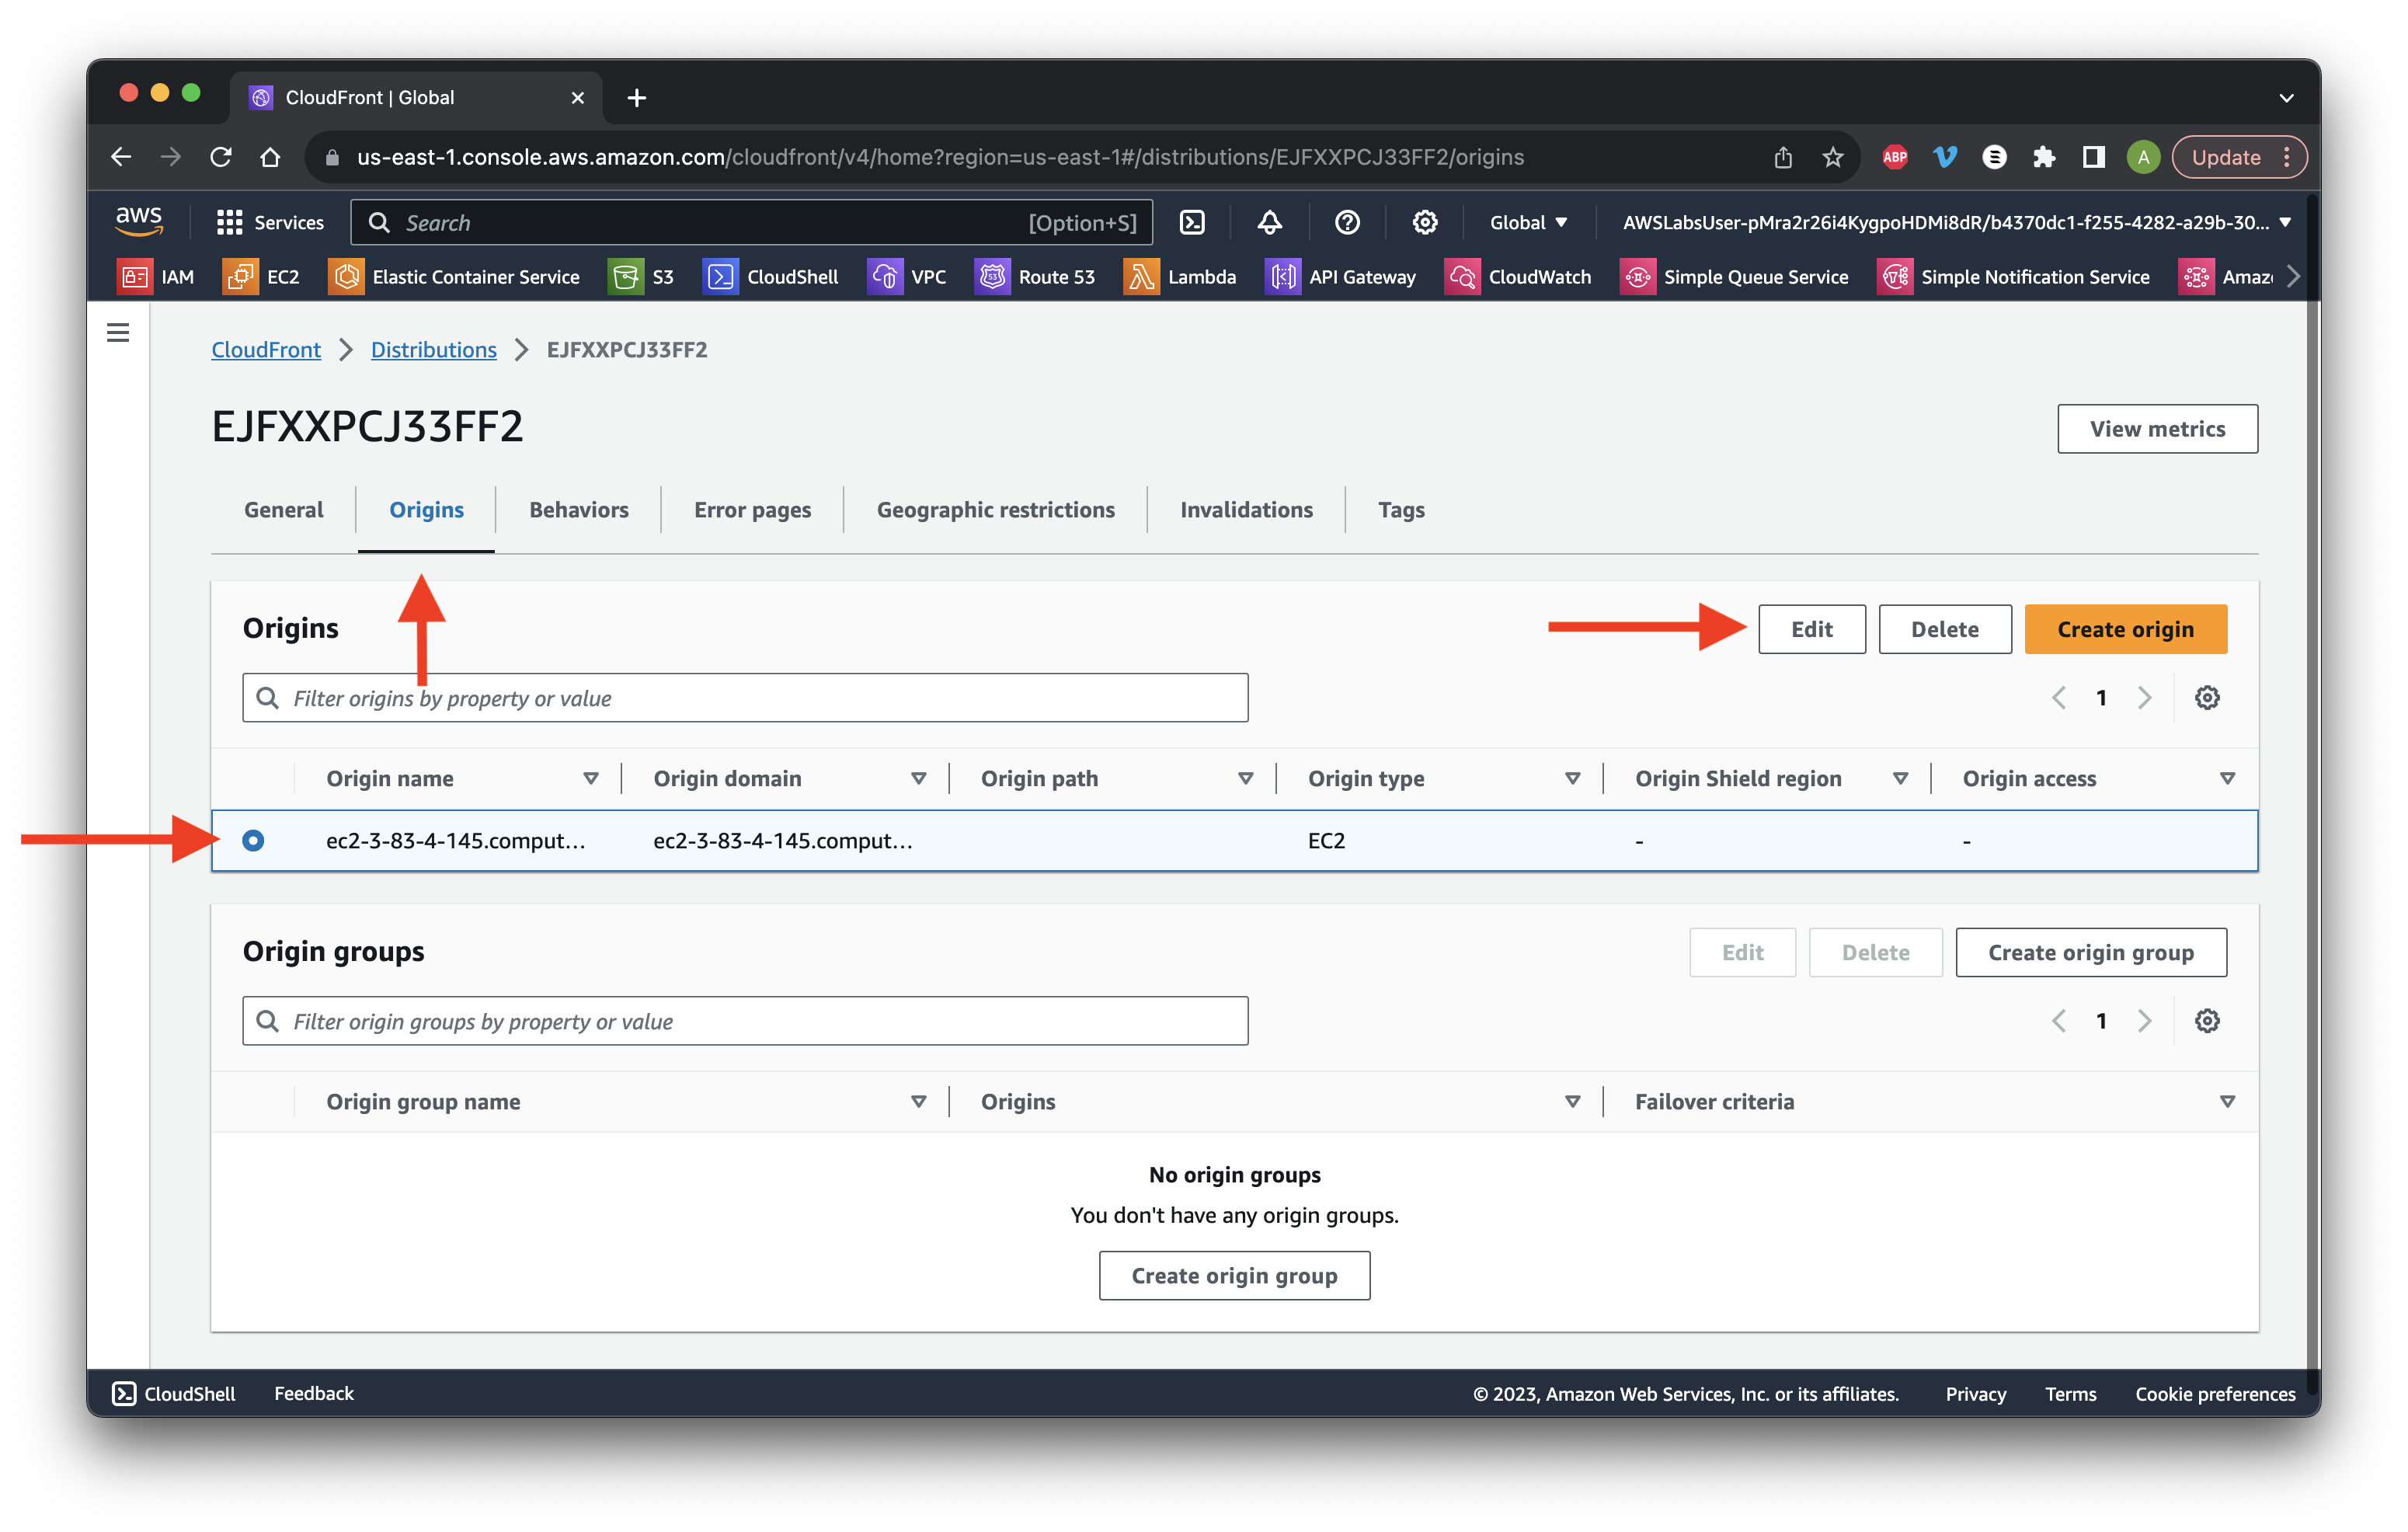
Task: Open the CloudWatch shortcut
Action: tap(1518, 277)
